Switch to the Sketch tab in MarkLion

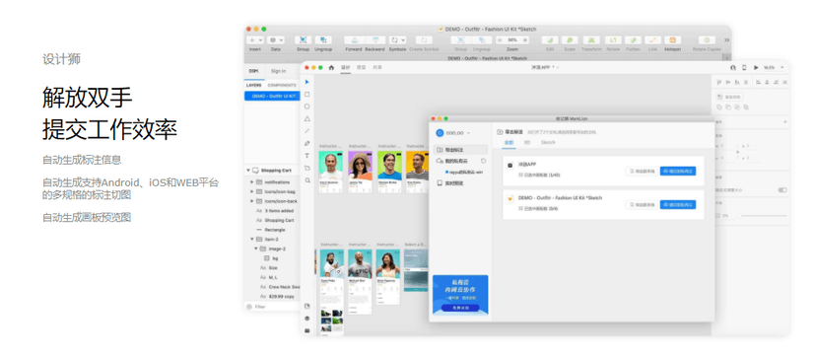[x=548, y=142]
